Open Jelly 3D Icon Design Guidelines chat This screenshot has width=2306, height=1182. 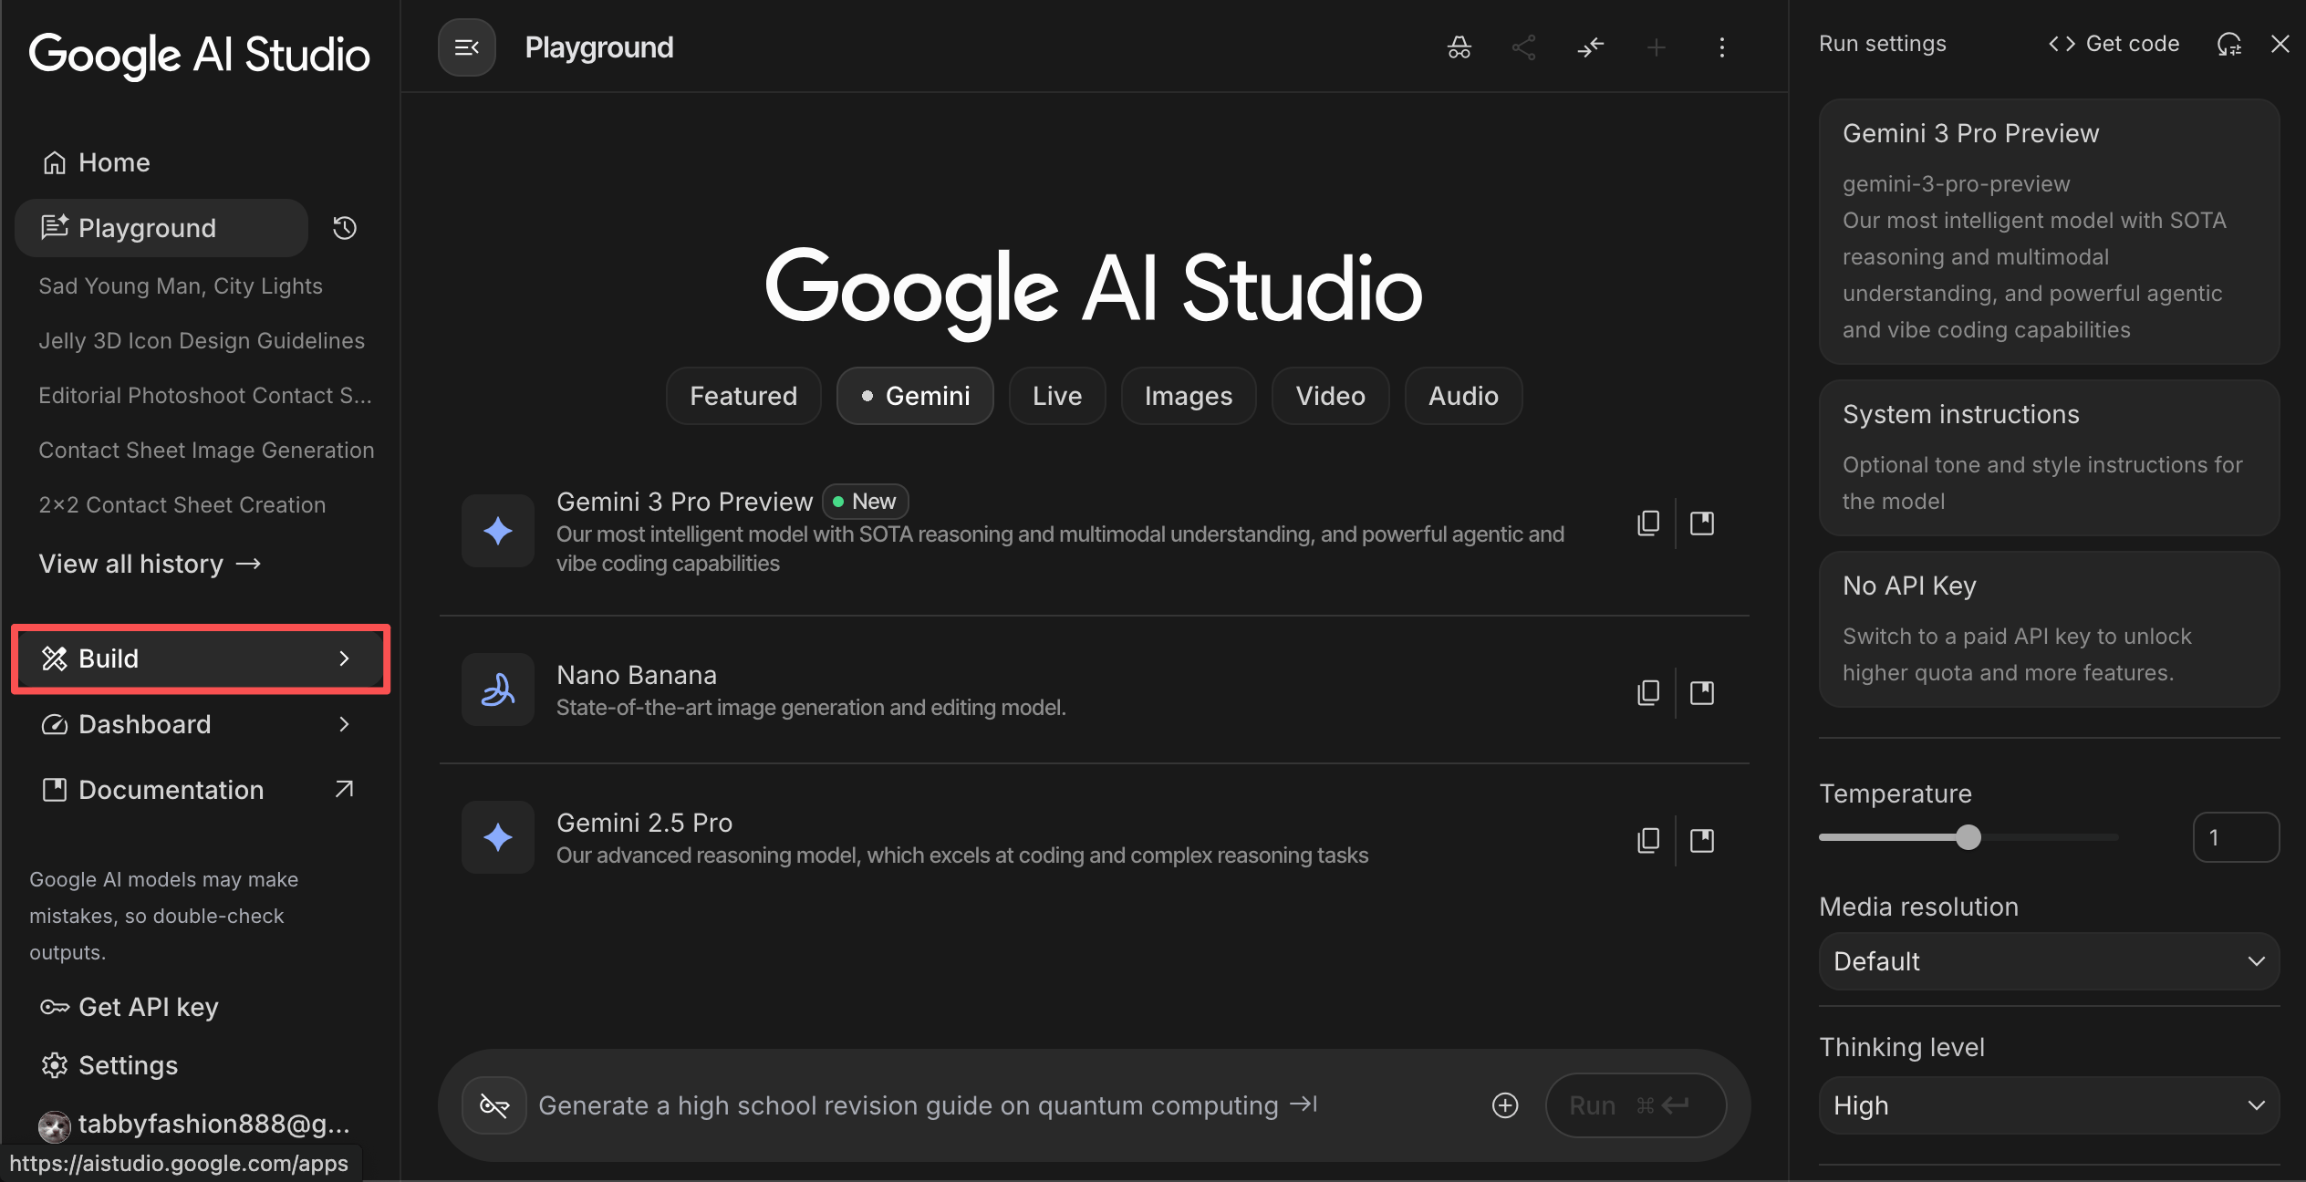(202, 341)
